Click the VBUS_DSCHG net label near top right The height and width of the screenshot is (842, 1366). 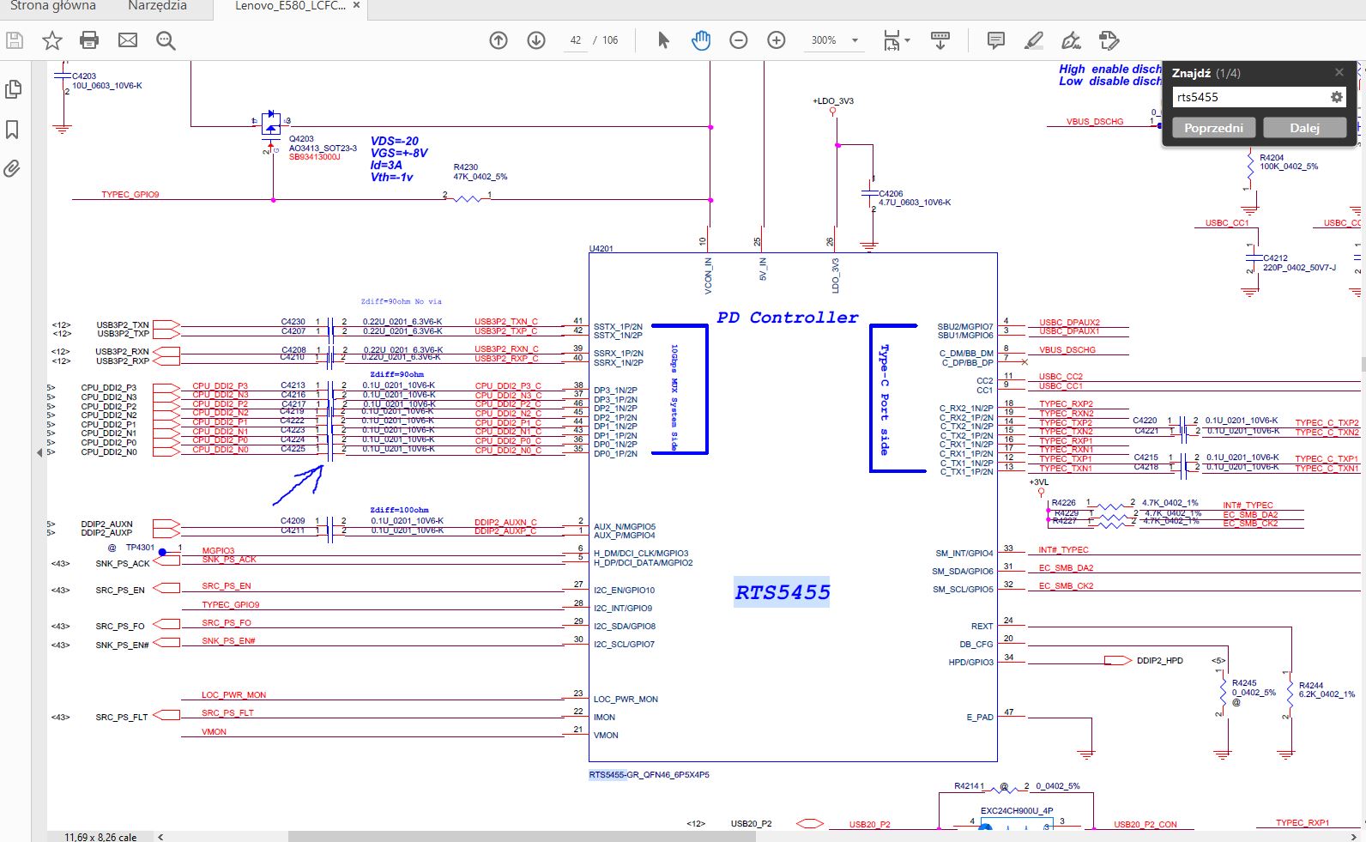pyautogui.click(x=1095, y=122)
